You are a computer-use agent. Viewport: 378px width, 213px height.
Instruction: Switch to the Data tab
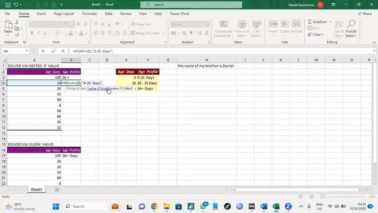pos(109,14)
